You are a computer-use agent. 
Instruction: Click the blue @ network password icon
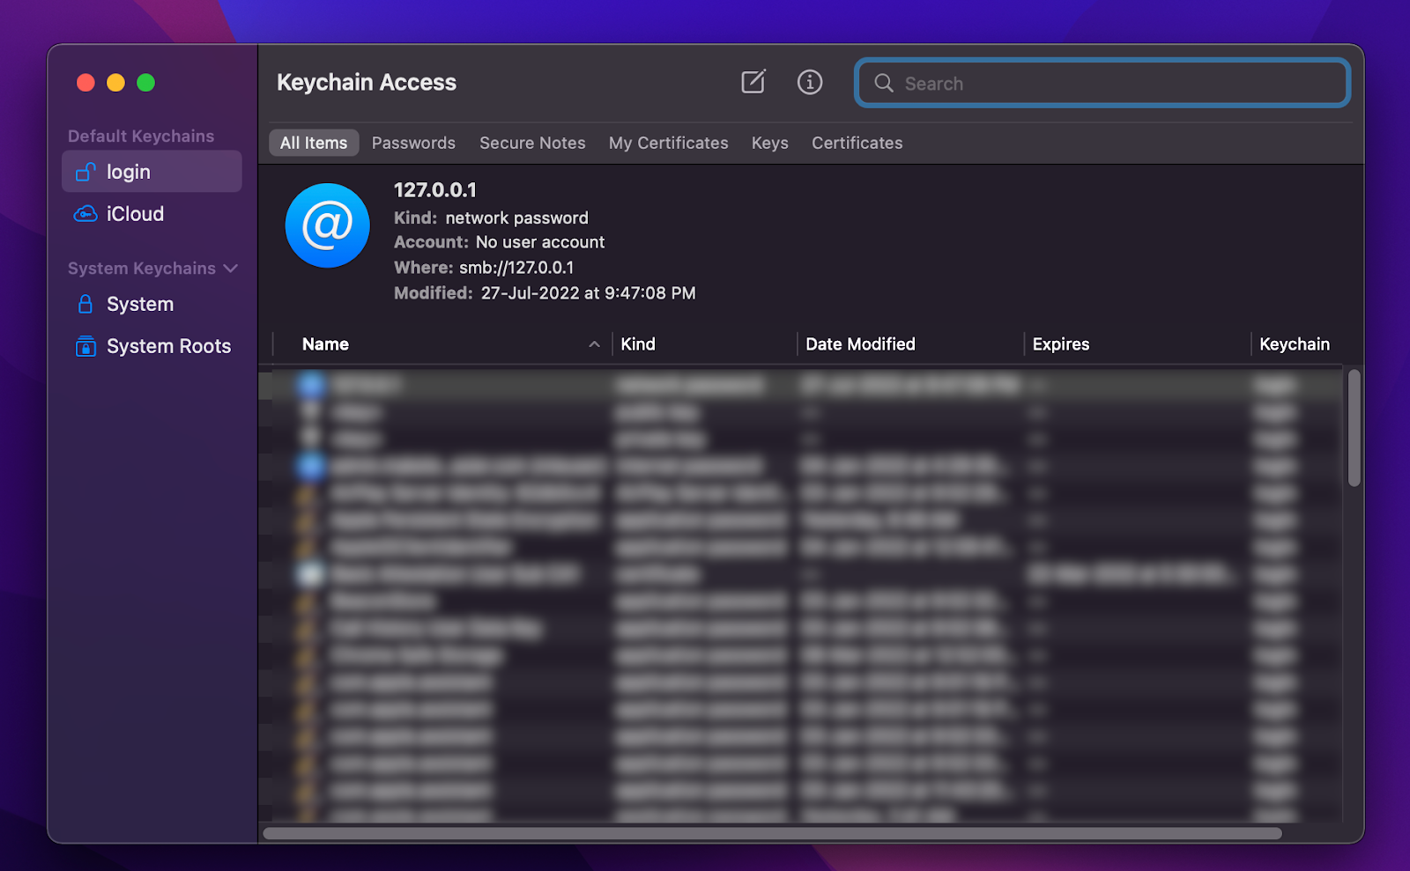(x=327, y=225)
